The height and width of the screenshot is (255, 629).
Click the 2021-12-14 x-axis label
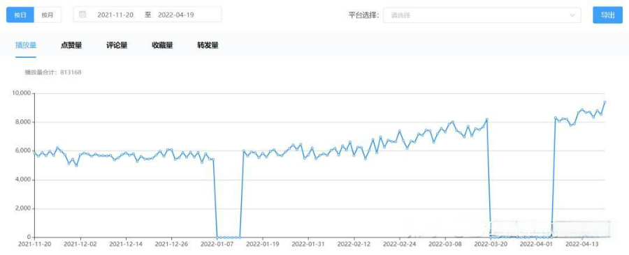126,244
